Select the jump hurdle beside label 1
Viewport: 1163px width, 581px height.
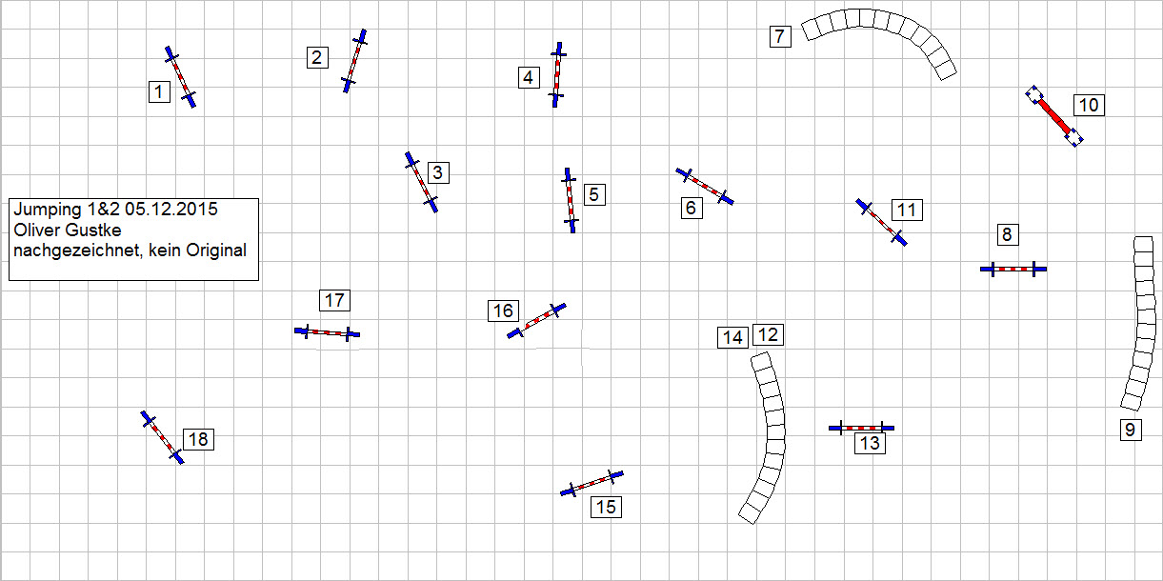pyautogui.click(x=181, y=77)
